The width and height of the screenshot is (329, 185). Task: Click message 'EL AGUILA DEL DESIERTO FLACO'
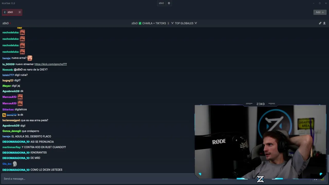(31, 136)
